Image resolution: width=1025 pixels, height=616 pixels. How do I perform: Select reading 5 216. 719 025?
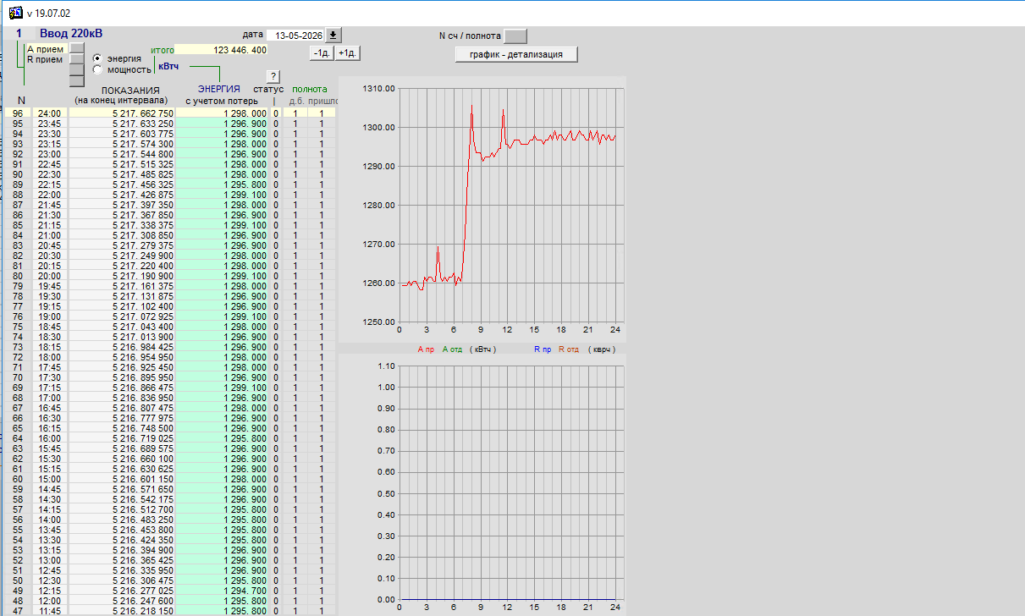click(122, 437)
